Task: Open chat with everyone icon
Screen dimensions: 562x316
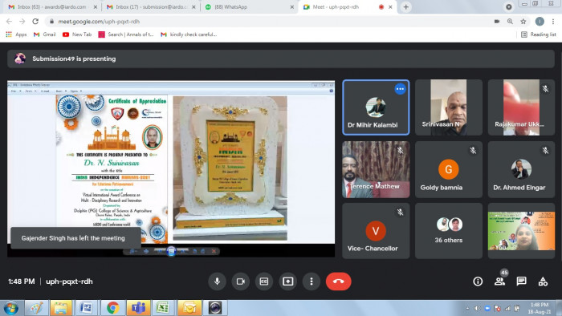Action: click(x=522, y=282)
